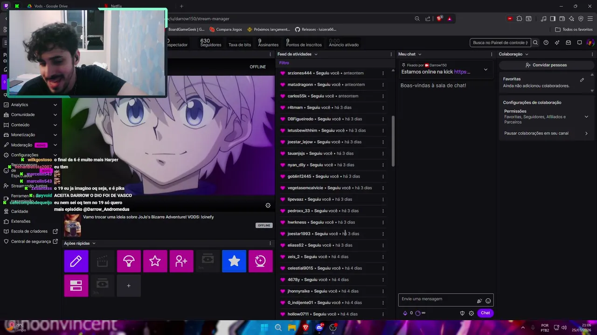Open browser extensions puzzle icon
597x335 pixels.
pos(519,19)
